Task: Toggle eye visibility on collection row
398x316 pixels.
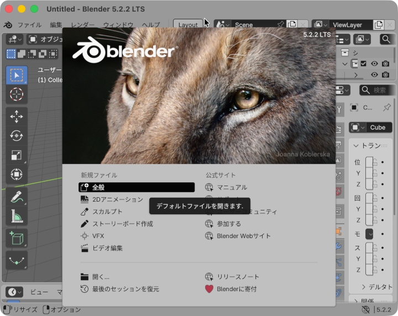Action: point(374,64)
